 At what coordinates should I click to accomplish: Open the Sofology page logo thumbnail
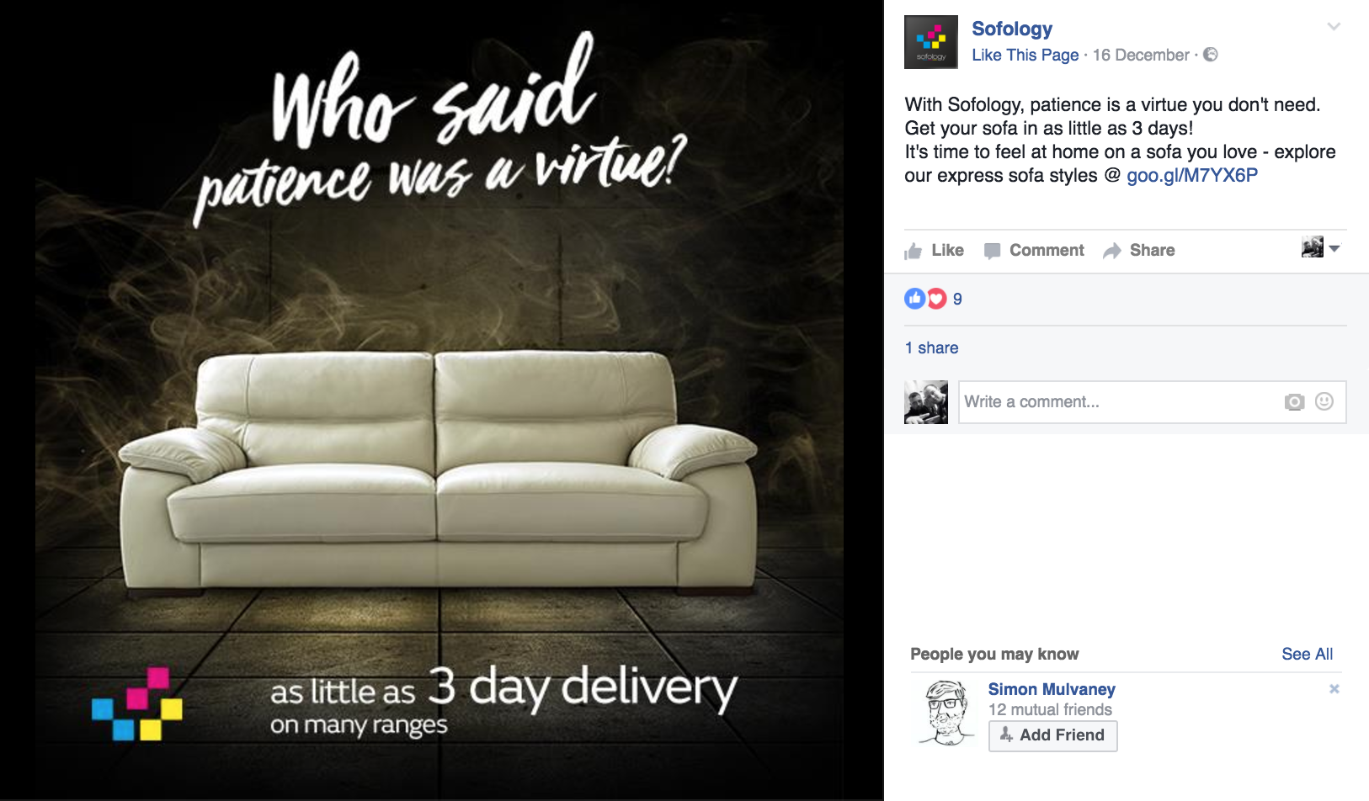[931, 42]
